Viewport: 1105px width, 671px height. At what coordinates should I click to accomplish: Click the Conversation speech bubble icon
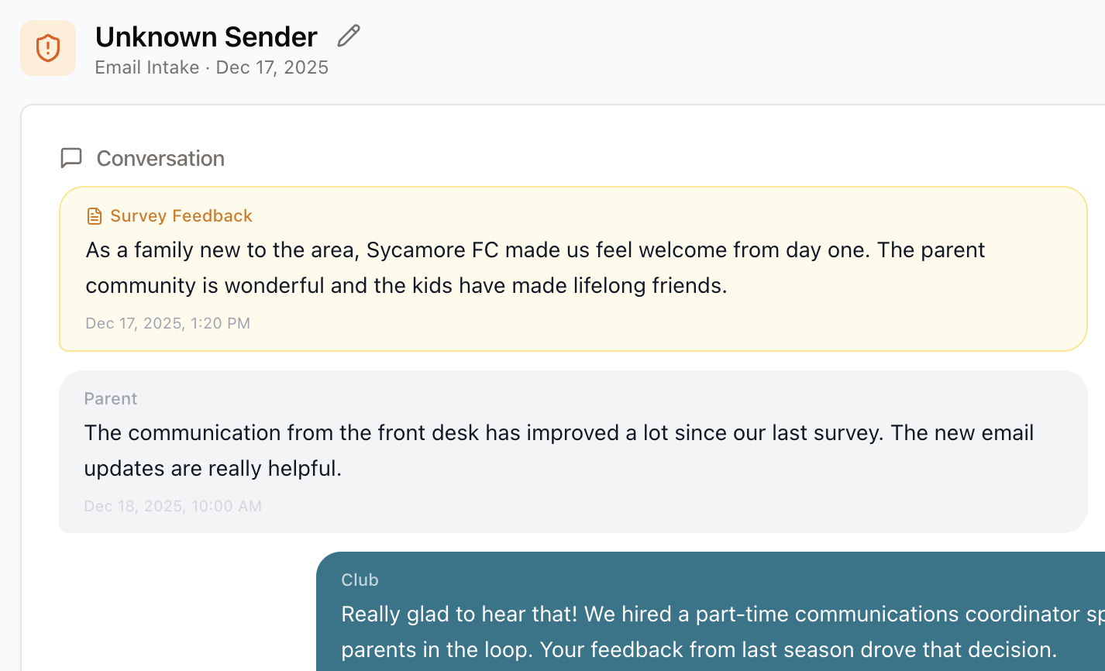[71, 158]
